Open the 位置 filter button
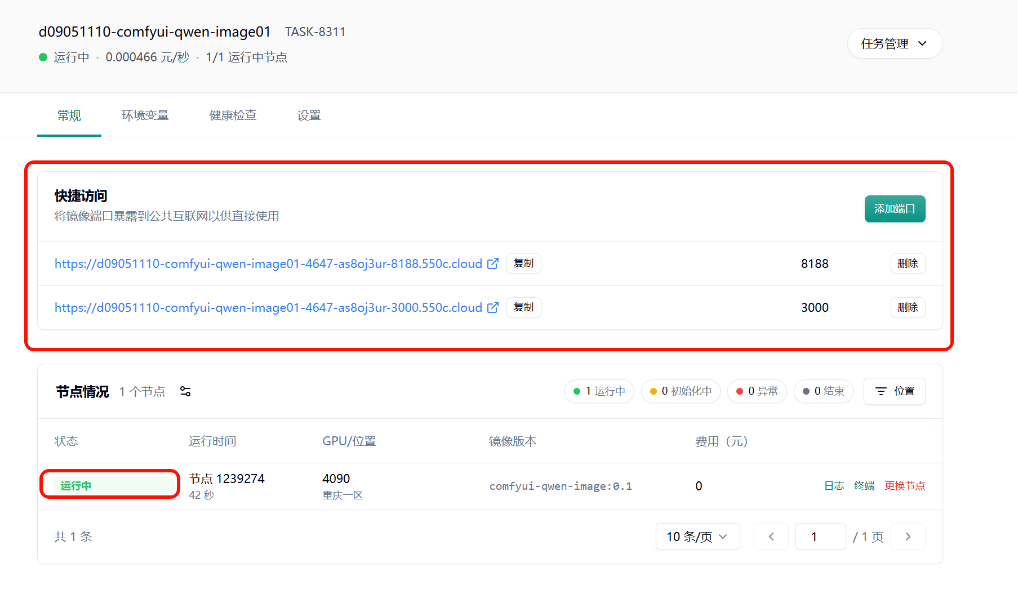1018x590 pixels. click(894, 391)
